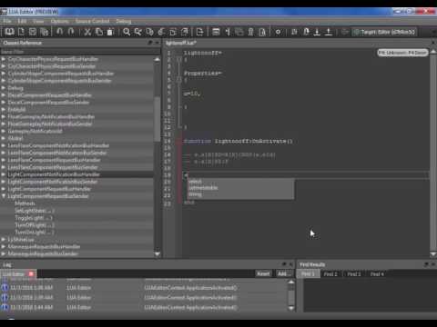Pin the Class Reference panel
The image size is (437, 327).
coord(150,43)
